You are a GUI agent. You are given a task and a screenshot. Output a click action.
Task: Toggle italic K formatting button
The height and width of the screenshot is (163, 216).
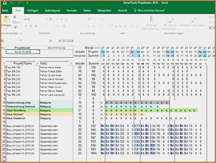[31, 26]
